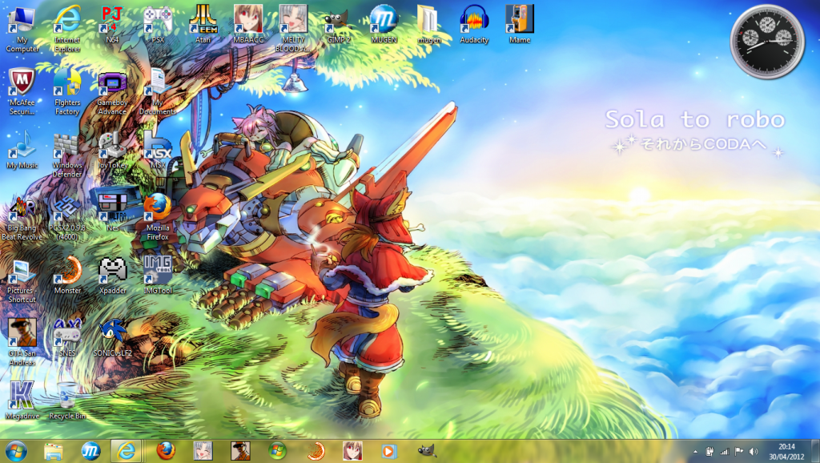The image size is (820, 463).
Task: Select the SNES emulator desktop icon
Action: [67, 339]
